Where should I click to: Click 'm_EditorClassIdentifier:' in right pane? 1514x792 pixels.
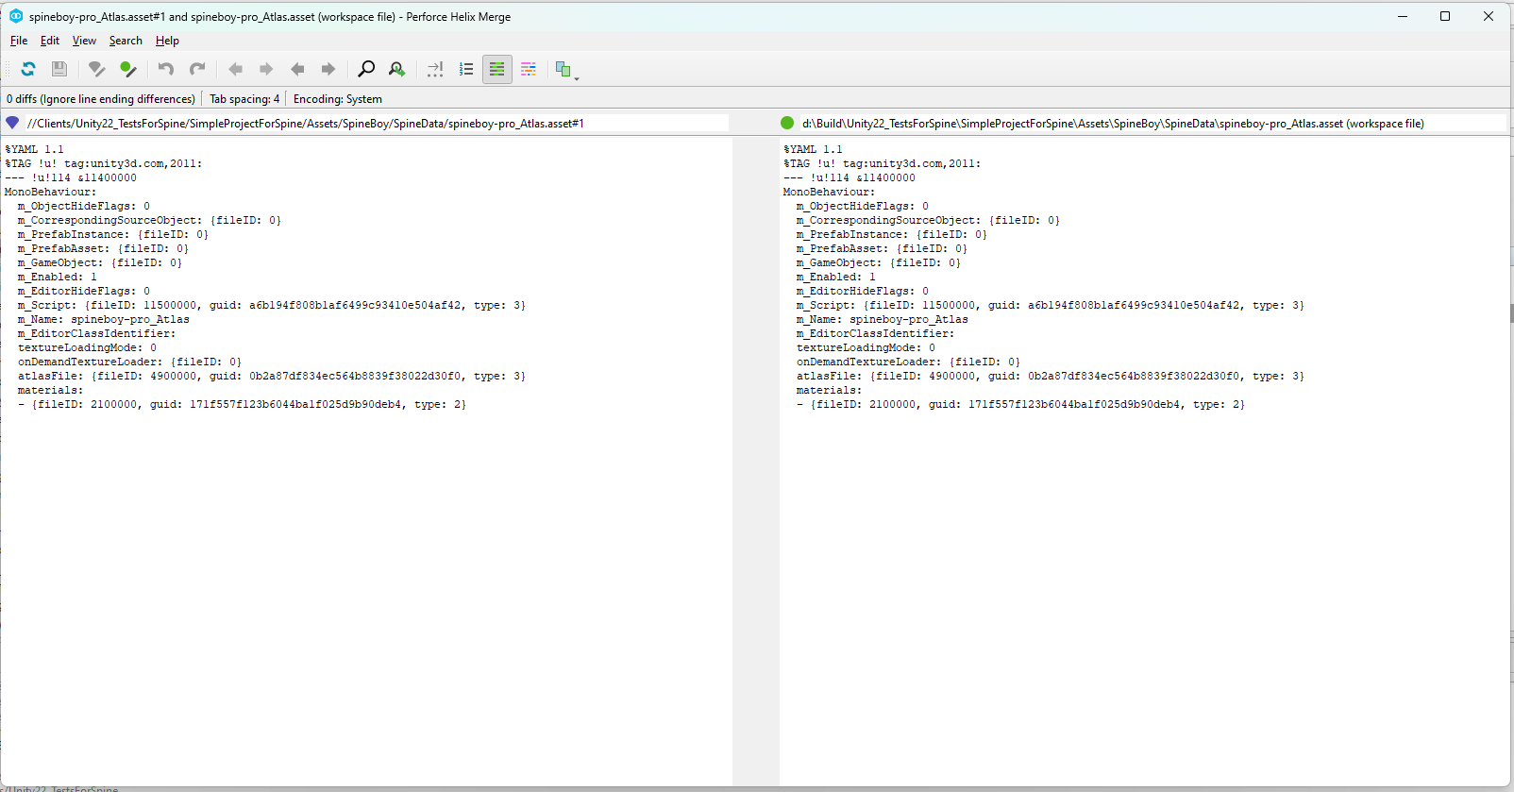click(x=875, y=333)
